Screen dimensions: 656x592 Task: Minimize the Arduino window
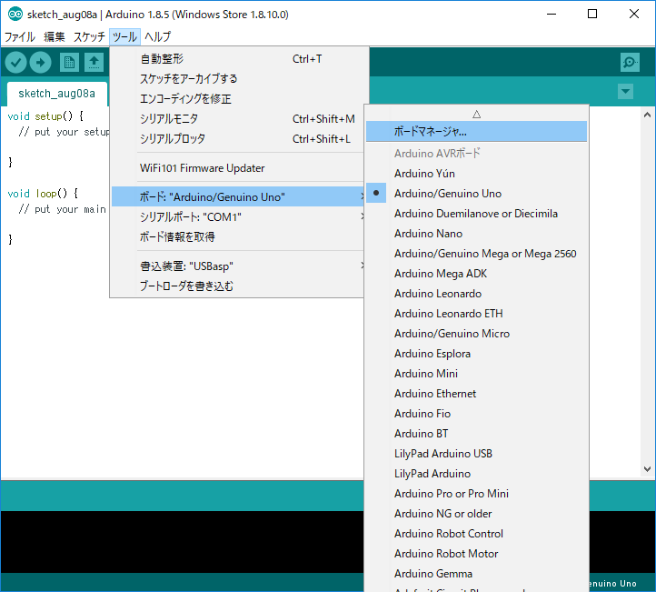[x=552, y=15]
